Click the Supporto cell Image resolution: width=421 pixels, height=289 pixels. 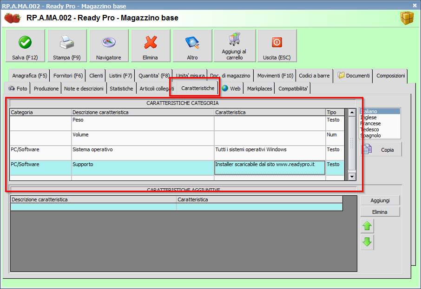[143, 168]
